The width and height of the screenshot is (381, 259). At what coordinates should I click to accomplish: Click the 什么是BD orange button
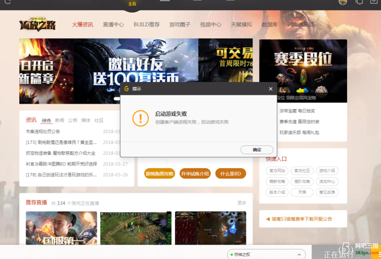coord(230,173)
